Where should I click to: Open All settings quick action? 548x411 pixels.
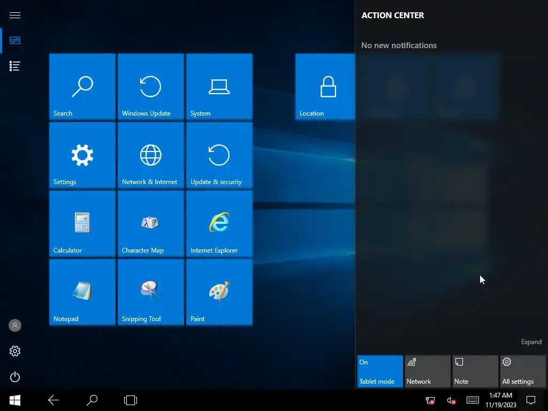click(x=523, y=371)
